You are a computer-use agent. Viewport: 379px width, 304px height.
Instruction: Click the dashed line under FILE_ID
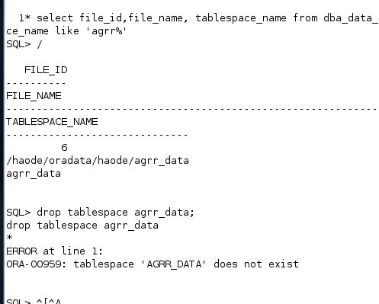tap(36, 83)
